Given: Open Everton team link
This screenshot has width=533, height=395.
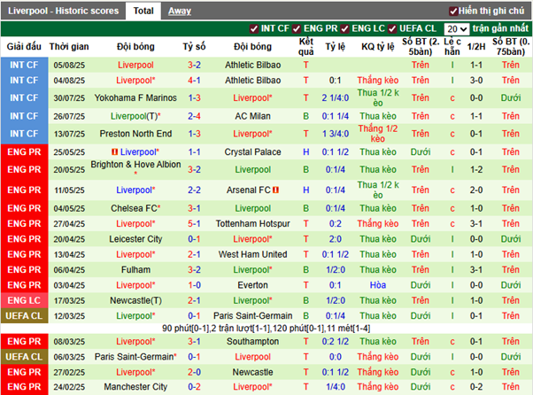Looking at the screenshot, I should pyautogui.click(x=252, y=285).
